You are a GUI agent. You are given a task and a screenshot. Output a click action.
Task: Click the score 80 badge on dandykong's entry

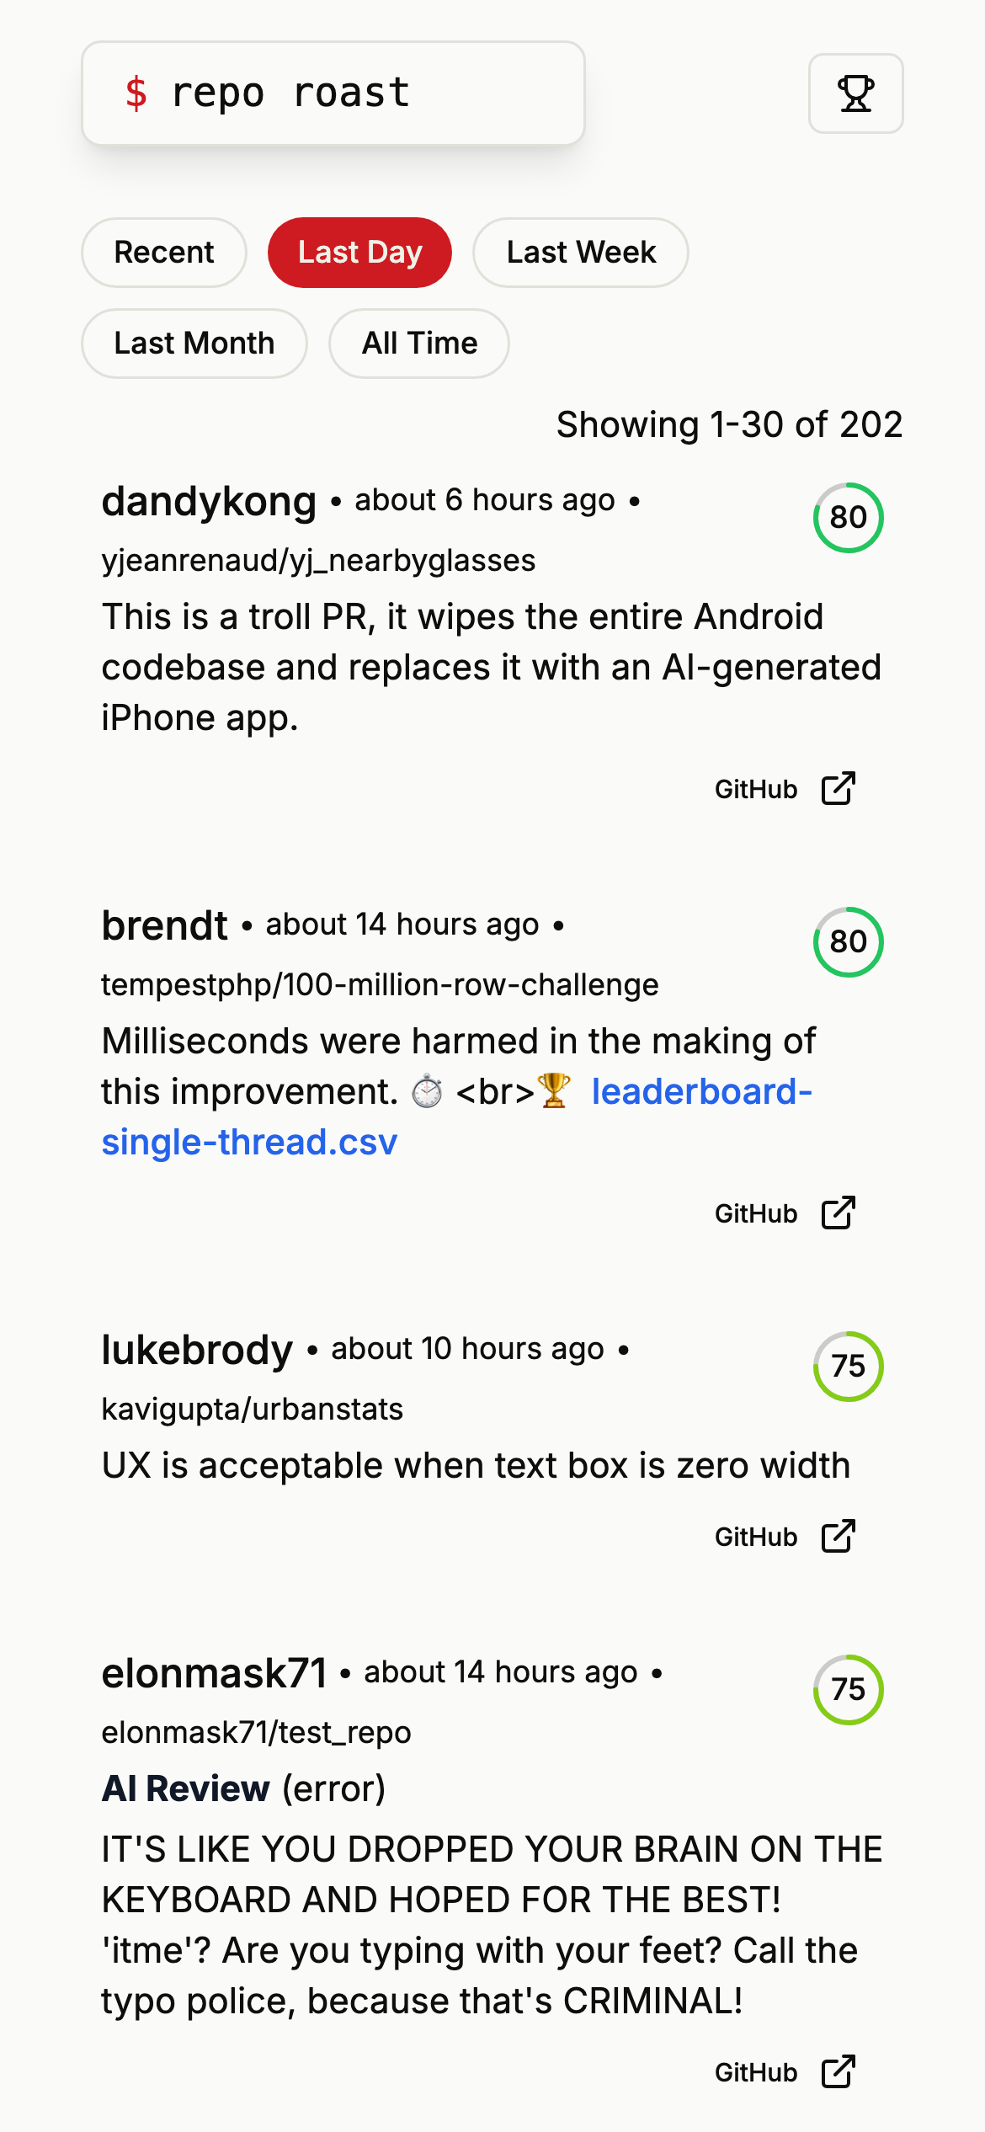(848, 518)
